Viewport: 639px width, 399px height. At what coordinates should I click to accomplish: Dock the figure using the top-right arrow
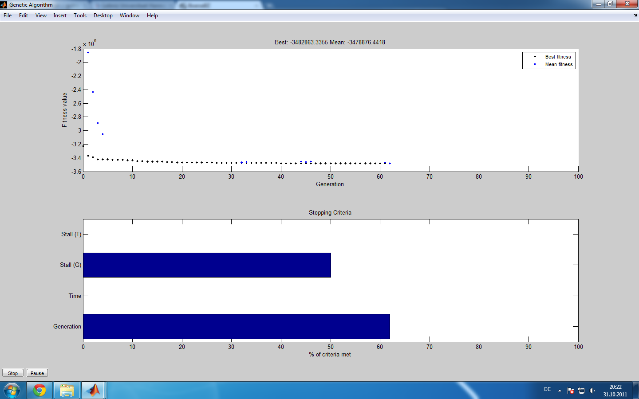pos(635,16)
